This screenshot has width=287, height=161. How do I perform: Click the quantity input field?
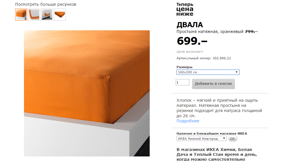(x=183, y=82)
